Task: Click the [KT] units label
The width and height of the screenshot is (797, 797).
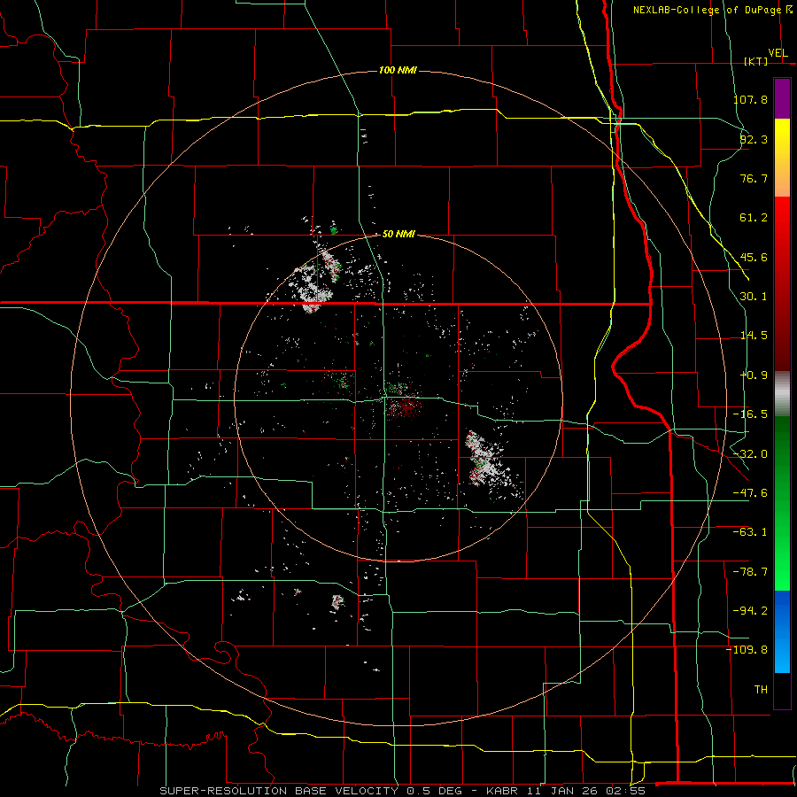Action: tap(755, 61)
